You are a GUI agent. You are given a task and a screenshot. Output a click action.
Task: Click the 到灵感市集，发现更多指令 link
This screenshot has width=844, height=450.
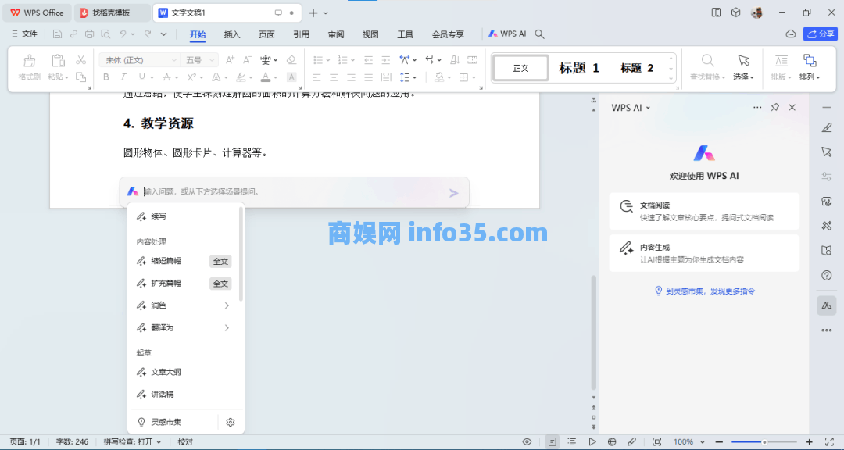click(x=704, y=291)
